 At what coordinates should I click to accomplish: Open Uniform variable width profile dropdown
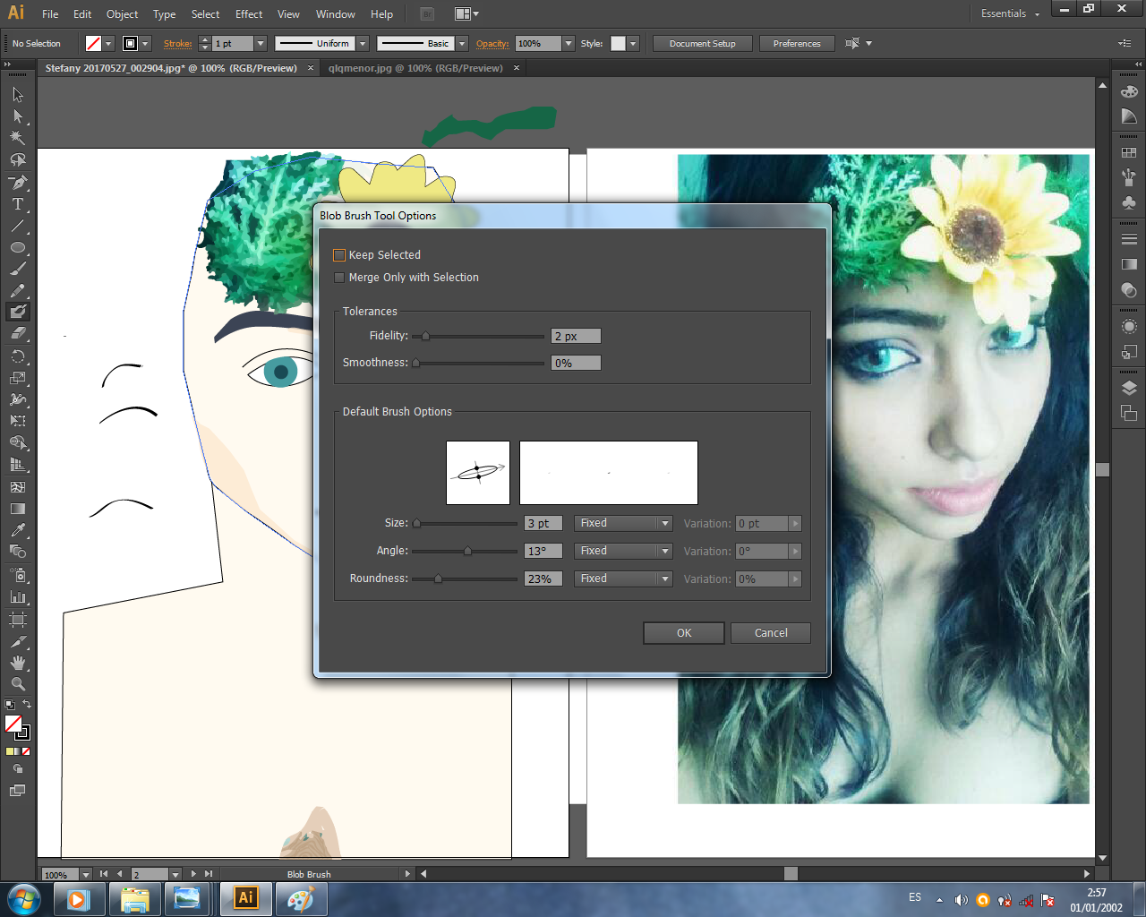(363, 43)
